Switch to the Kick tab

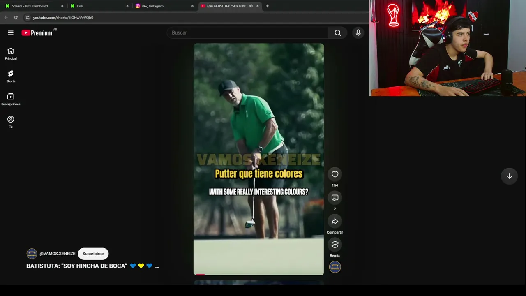99,6
